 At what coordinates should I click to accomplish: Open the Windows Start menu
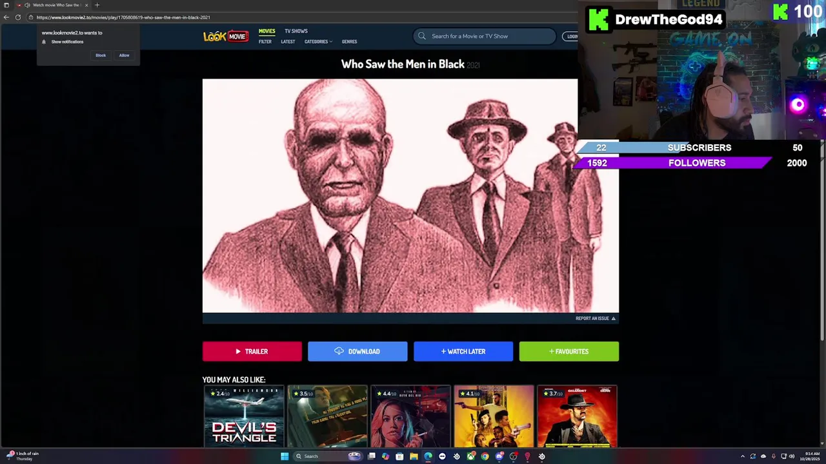tap(285, 456)
